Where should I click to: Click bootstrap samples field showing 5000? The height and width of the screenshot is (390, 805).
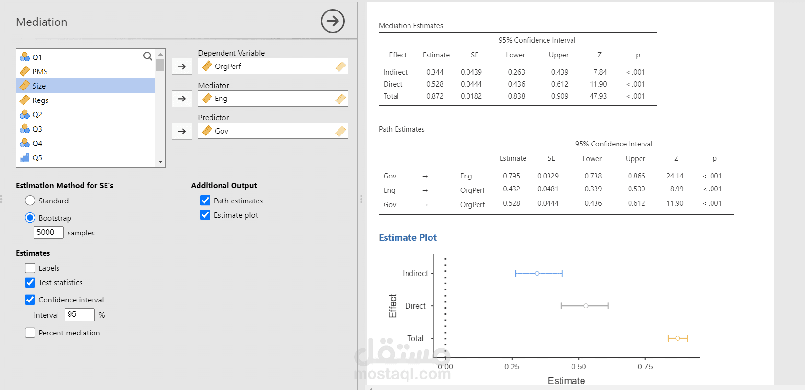(x=48, y=233)
